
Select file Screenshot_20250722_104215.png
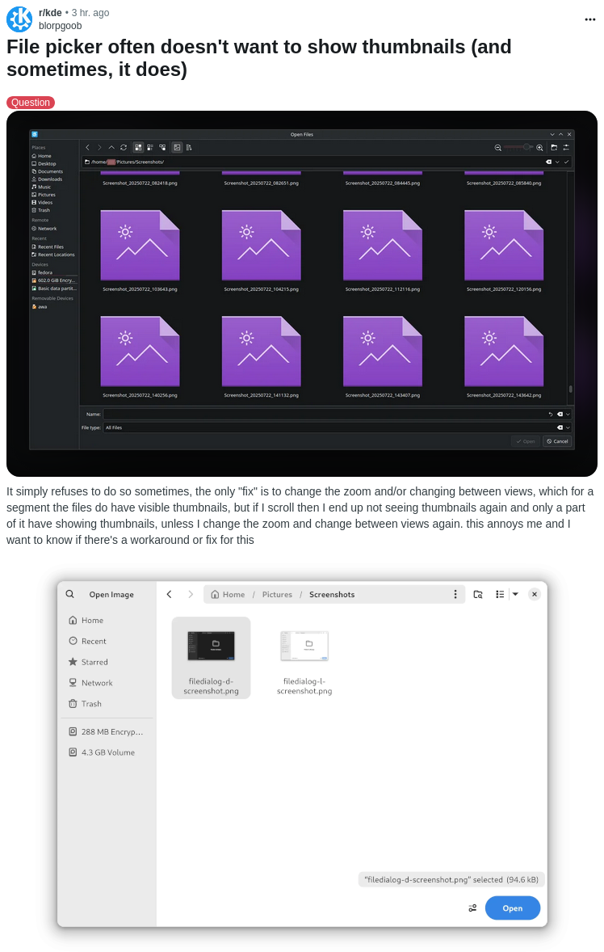point(262,251)
